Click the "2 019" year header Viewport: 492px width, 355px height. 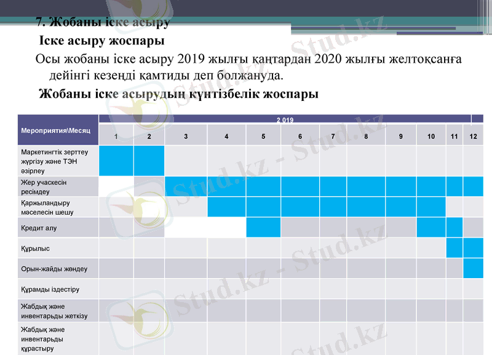click(284, 119)
